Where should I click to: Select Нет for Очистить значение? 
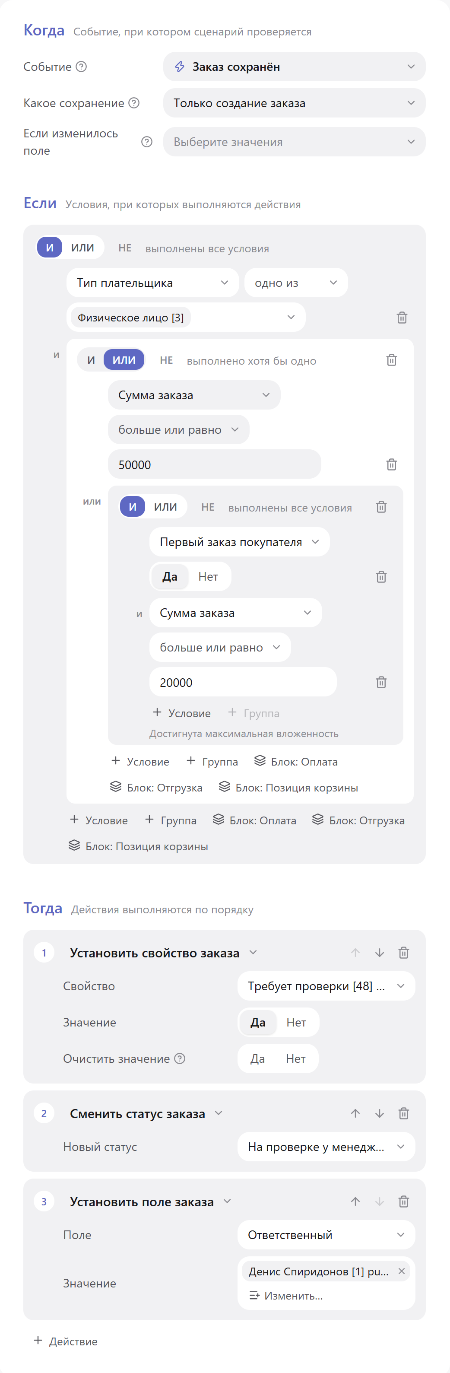pos(295,1058)
